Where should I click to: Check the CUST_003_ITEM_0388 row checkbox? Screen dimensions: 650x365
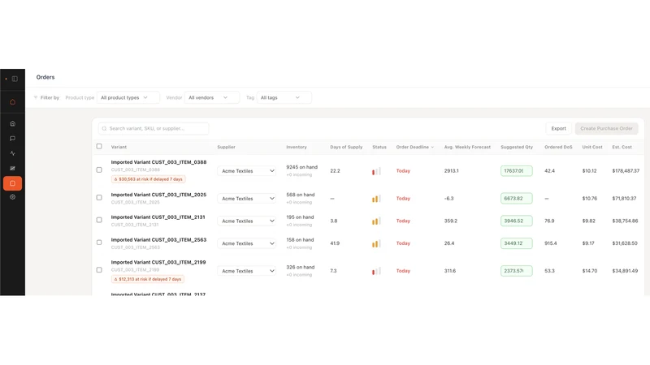(x=99, y=170)
